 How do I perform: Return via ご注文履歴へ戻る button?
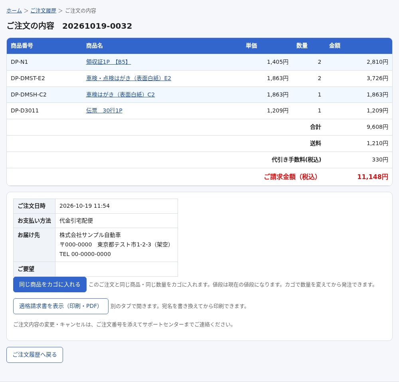pos(35,355)
